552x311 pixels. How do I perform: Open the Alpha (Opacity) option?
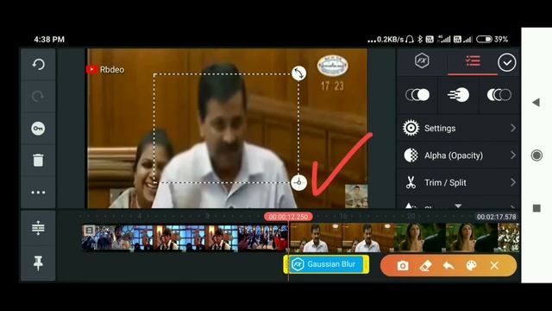[458, 155]
